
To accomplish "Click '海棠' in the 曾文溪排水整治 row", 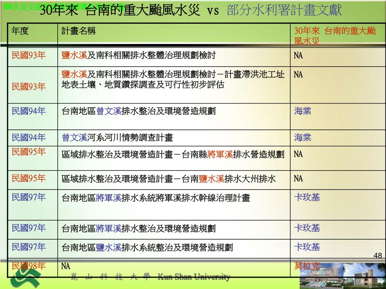I will [303, 111].
